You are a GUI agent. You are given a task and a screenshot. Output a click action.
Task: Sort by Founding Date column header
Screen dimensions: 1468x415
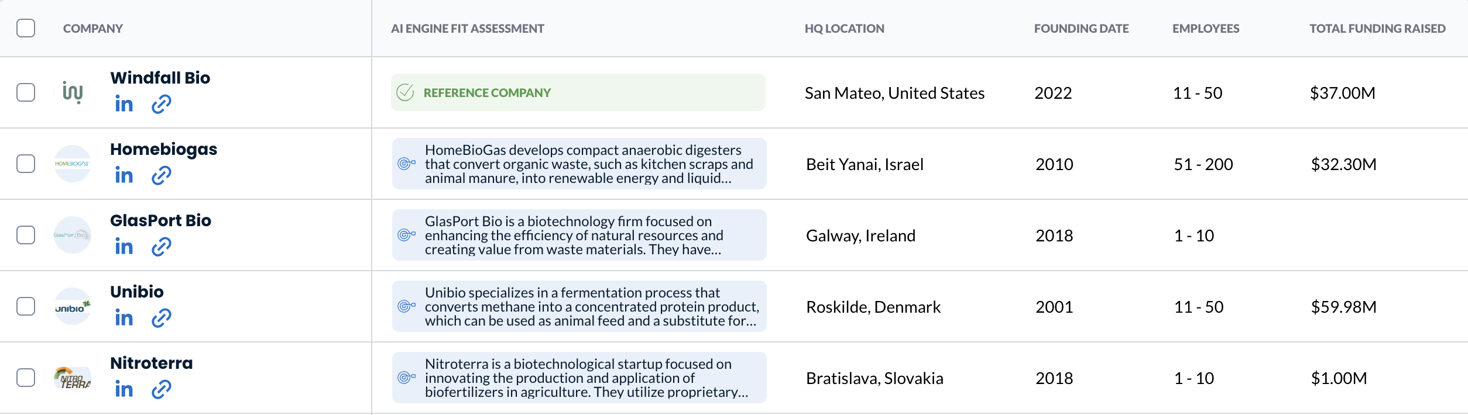(1081, 29)
